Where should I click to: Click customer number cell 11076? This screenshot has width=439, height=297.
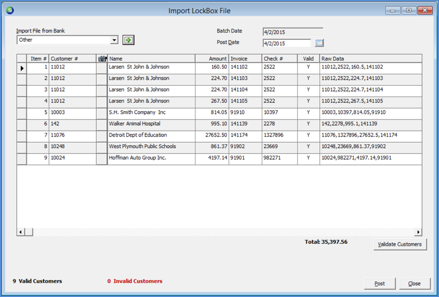[72, 137]
